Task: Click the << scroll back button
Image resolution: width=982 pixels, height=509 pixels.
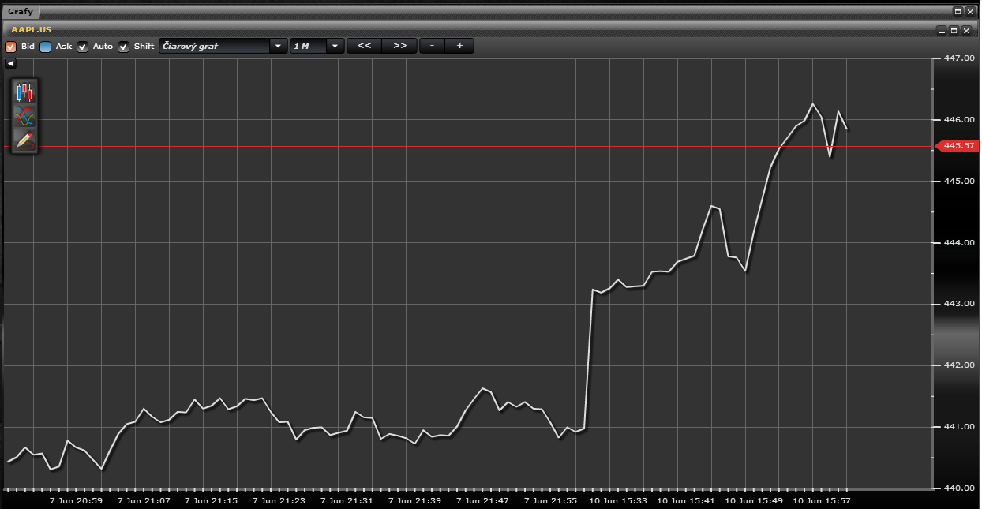Action: point(365,46)
